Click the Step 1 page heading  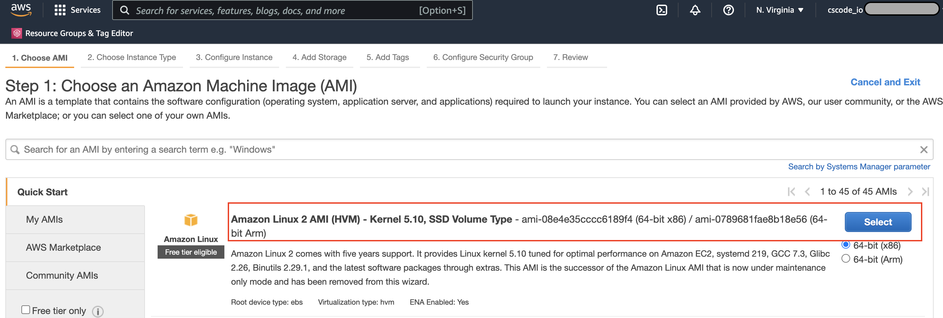pyautogui.click(x=181, y=86)
